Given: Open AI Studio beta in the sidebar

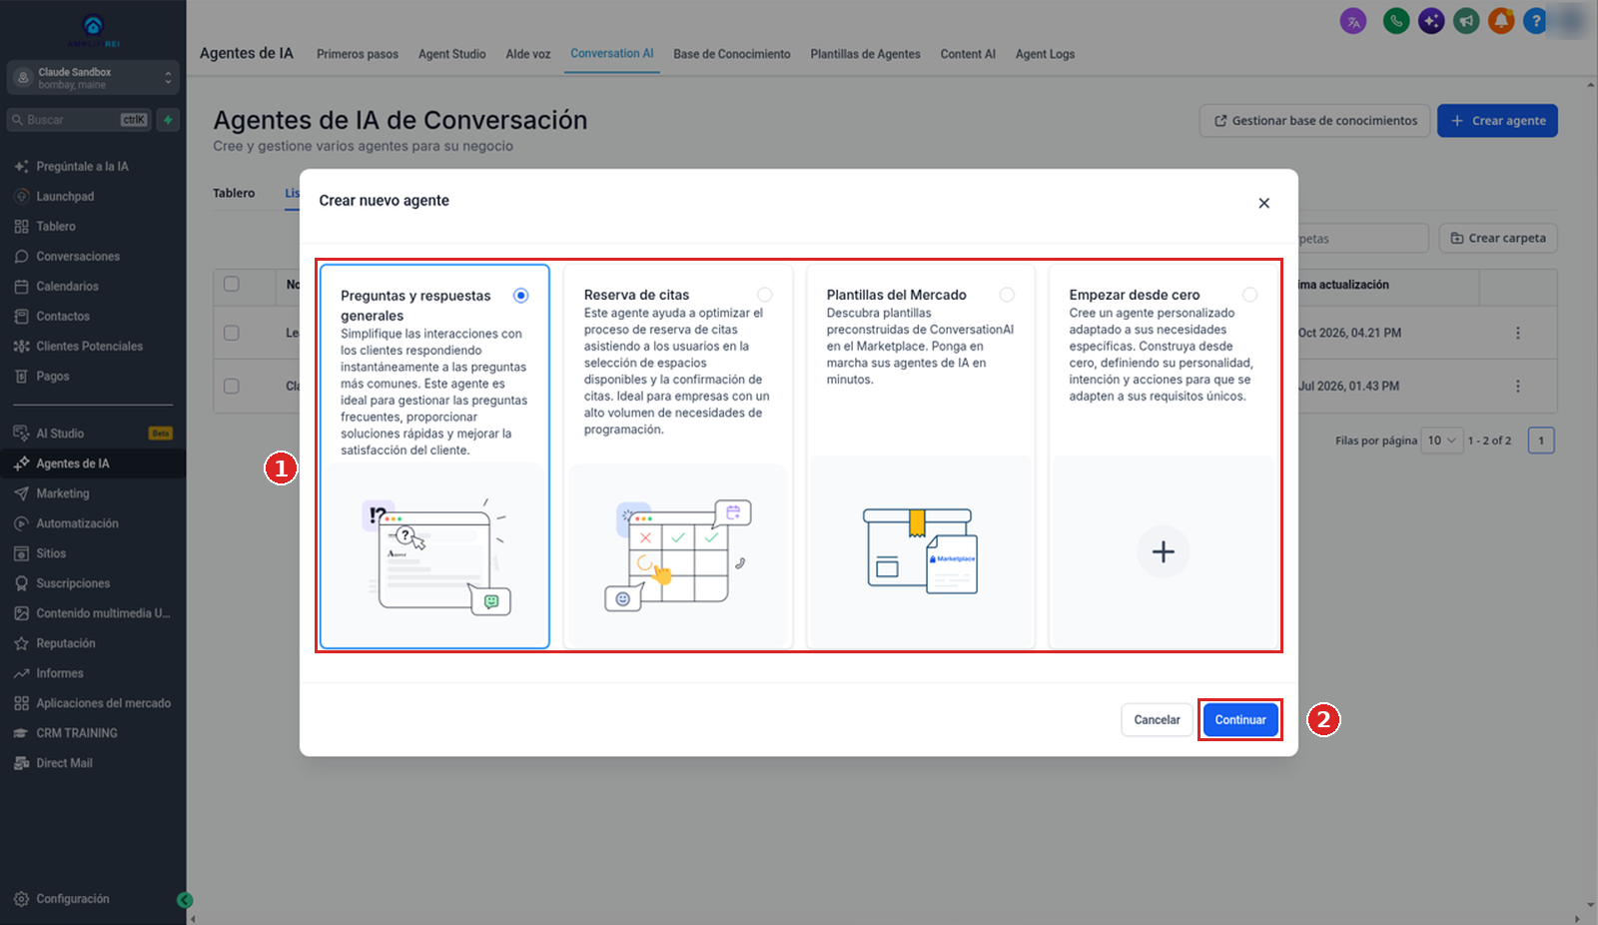Looking at the screenshot, I should click(93, 434).
